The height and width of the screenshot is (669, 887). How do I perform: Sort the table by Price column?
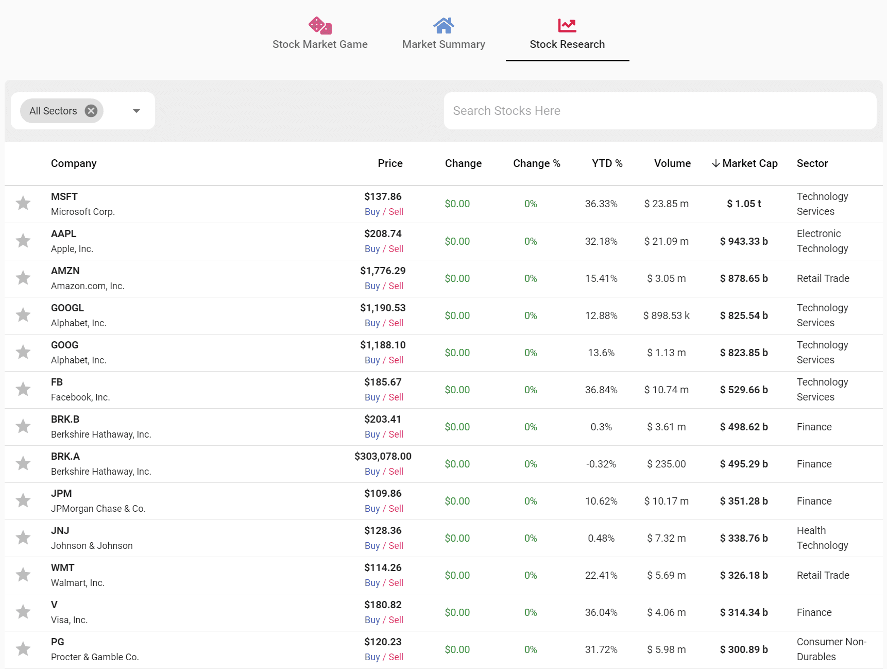pyautogui.click(x=390, y=163)
